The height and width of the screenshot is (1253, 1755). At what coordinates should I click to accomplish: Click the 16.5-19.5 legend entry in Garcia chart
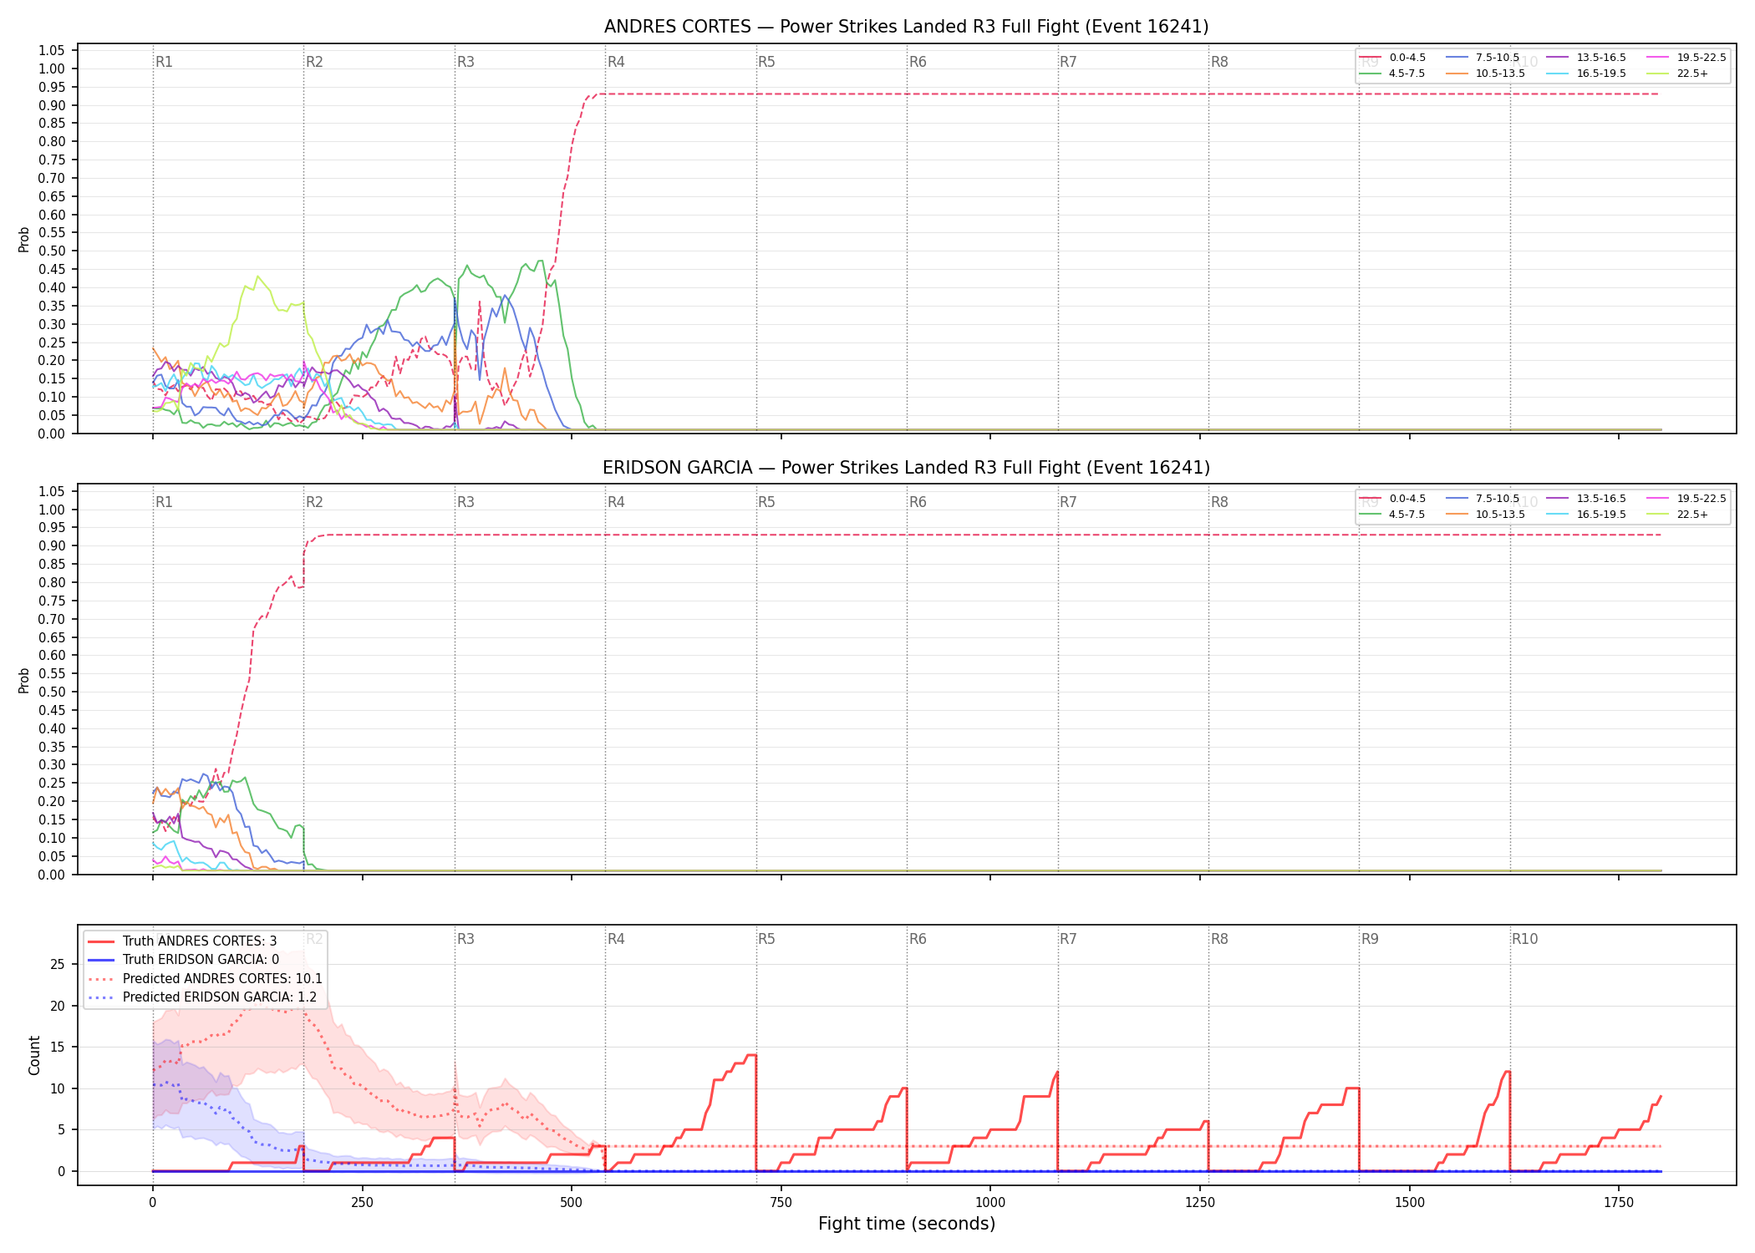click(1586, 515)
